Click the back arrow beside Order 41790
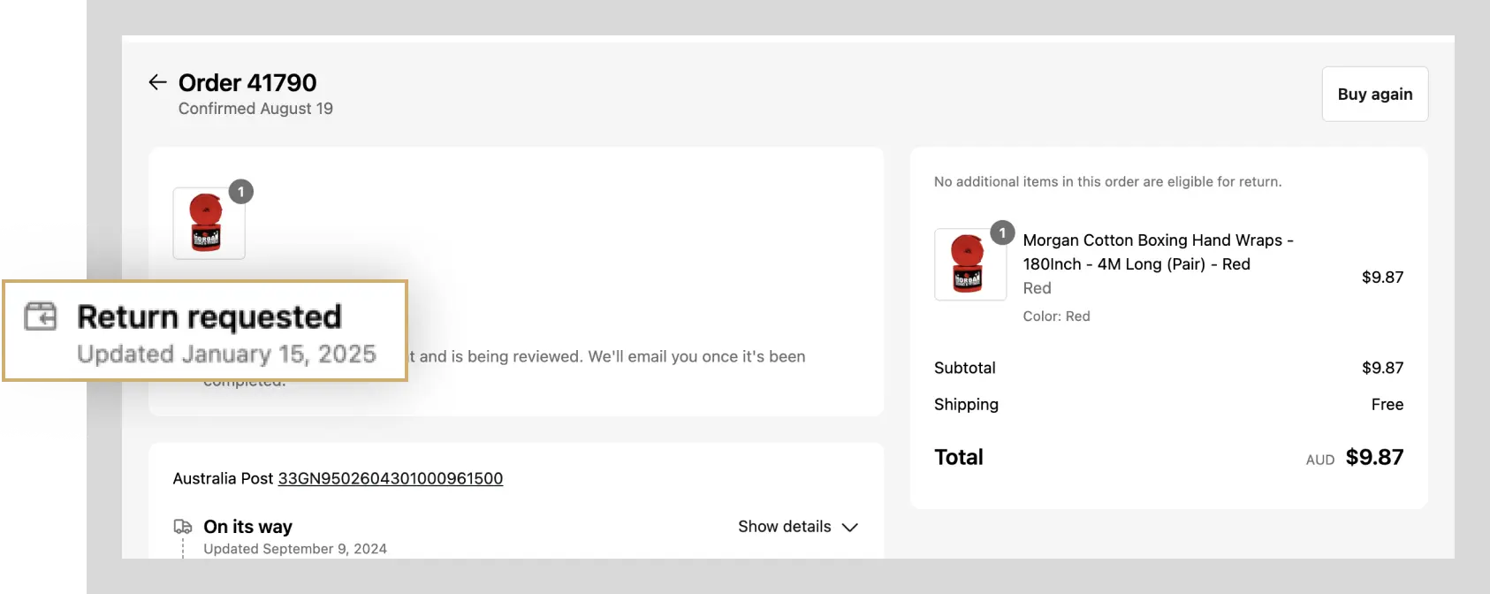 pyautogui.click(x=157, y=82)
